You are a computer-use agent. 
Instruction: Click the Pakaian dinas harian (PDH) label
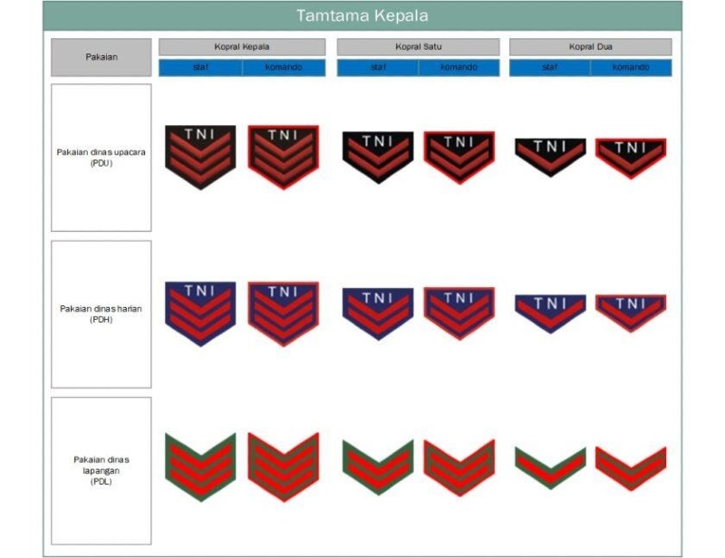(x=101, y=314)
